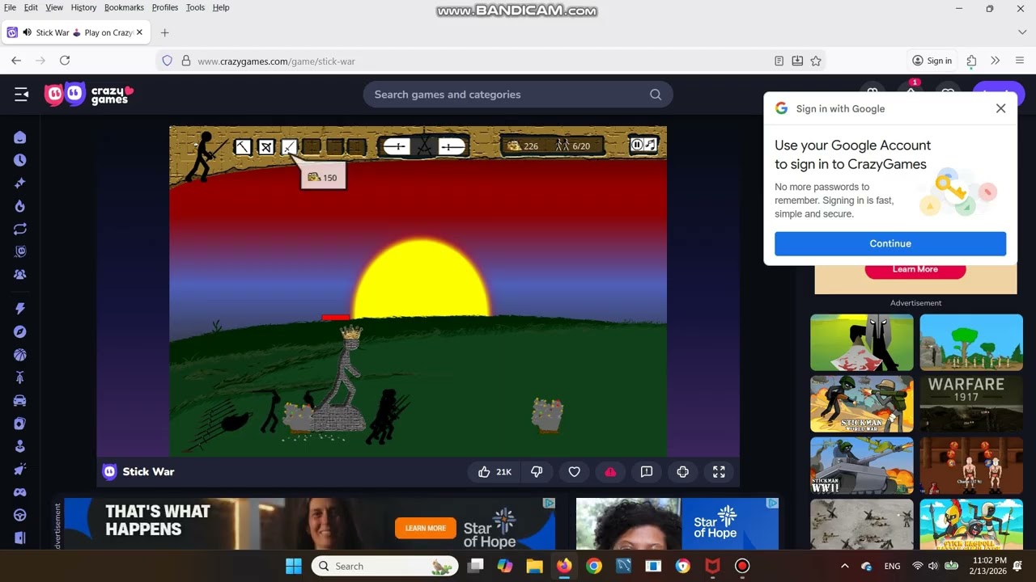The width and height of the screenshot is (1036, 582).
Task: Train a Miner using the pickaxe icon
Action: (243, 146)
